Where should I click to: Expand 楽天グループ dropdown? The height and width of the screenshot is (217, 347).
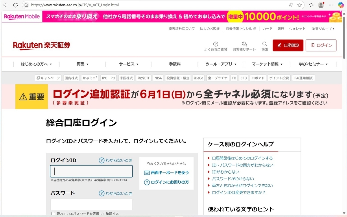323,29
